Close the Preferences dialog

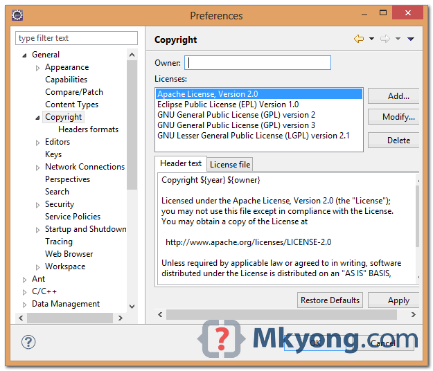407,12
